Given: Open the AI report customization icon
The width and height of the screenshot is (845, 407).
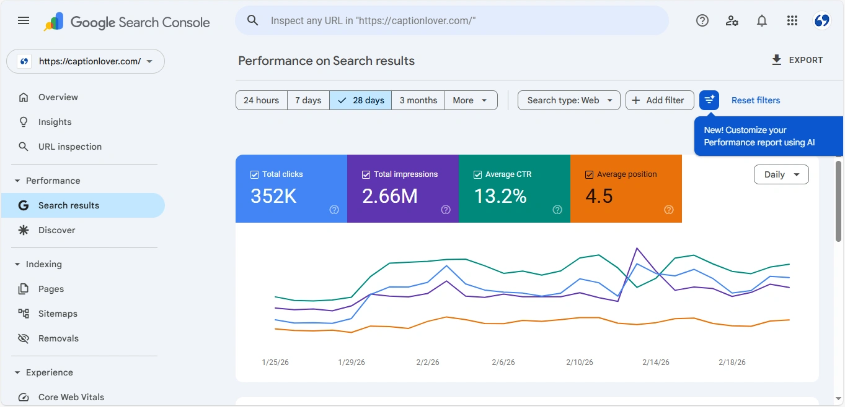Looking at the screenshot, I should (709, 100).
